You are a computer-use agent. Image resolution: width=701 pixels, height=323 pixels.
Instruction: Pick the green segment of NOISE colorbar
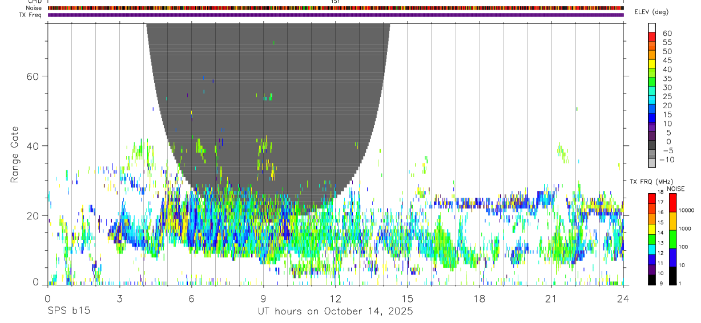(x=673, y=239)
